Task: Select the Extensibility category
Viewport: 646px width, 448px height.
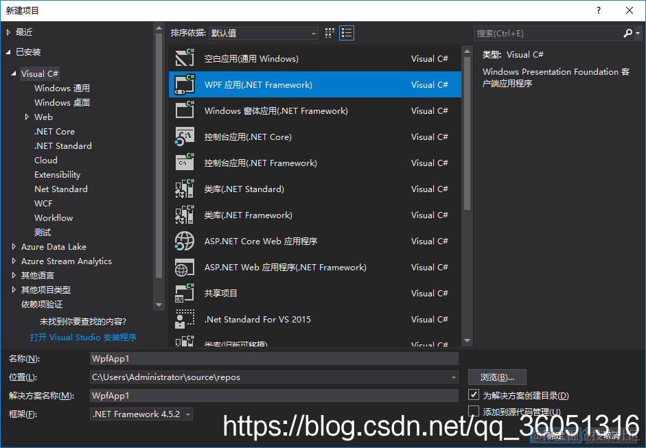Action: 57,174
